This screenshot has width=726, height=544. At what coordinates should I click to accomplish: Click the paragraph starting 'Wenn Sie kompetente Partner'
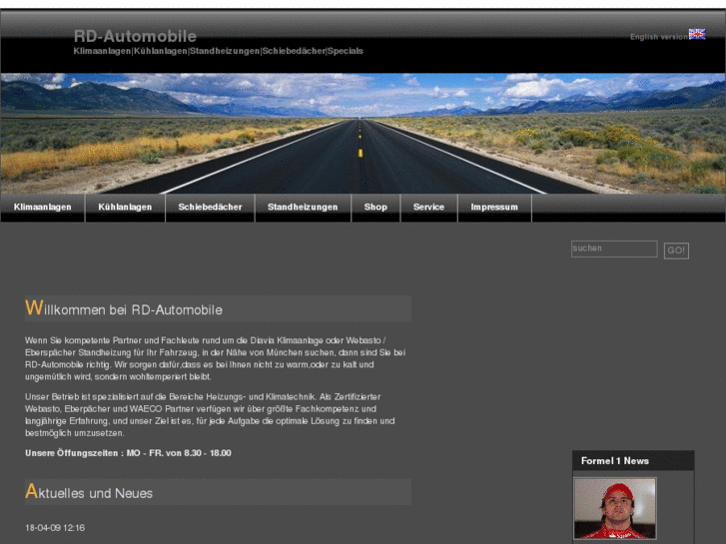pyautogui.click(x=216, y=358)
